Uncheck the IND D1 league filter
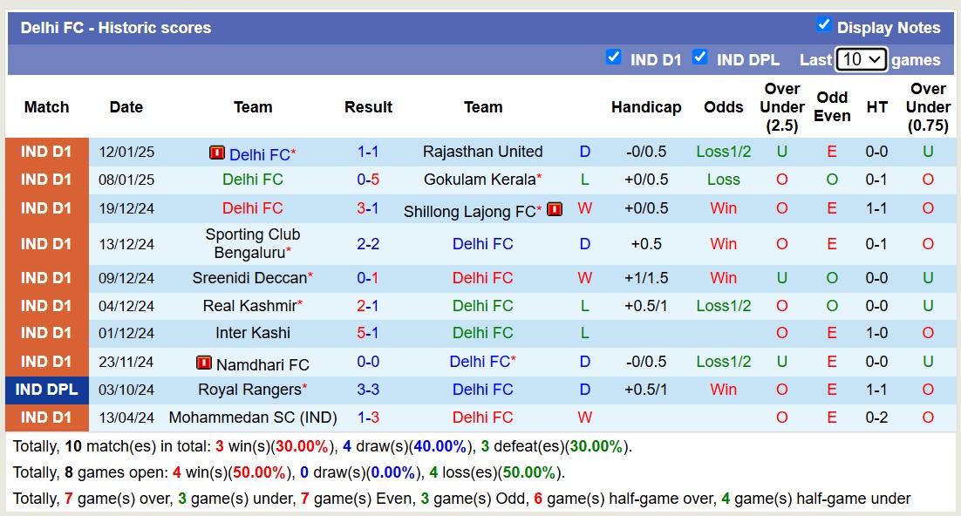 coord(614,58)
